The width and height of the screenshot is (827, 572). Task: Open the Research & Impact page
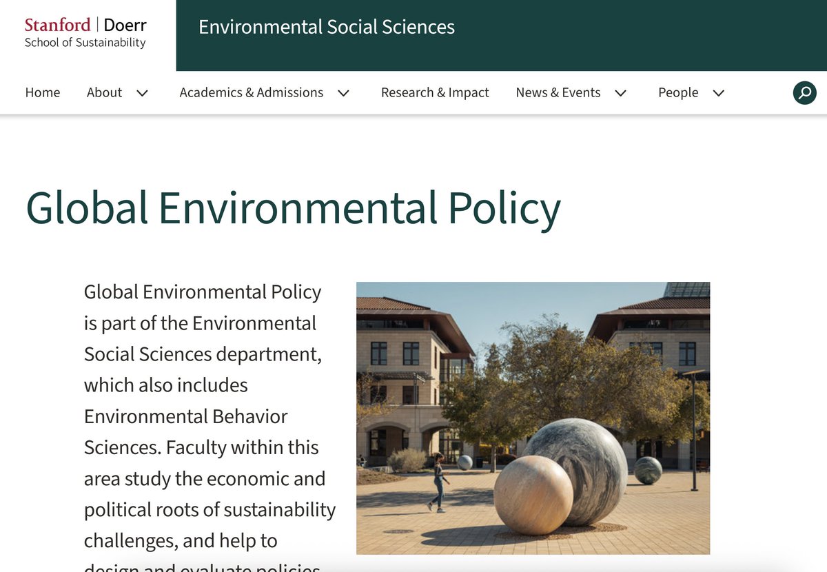coord(435,92)
